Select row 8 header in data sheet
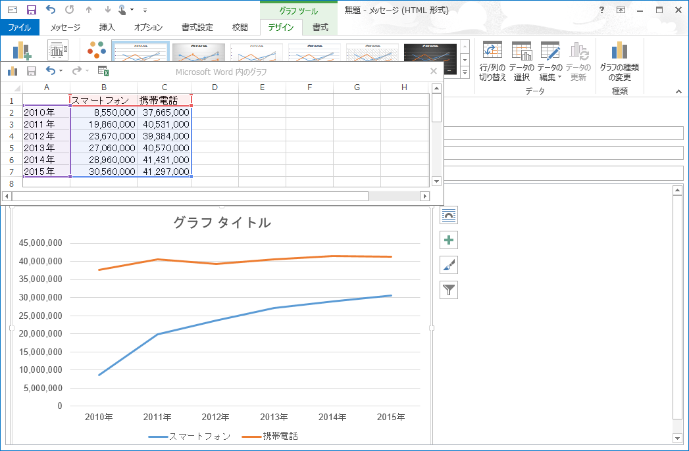This screenshot has width=689, height=451. tap(12, 183)
